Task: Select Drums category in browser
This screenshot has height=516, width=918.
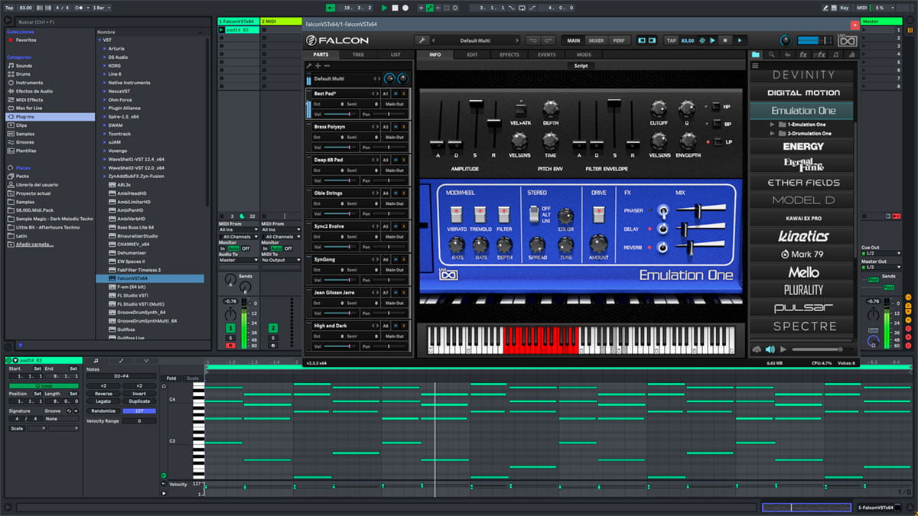Action: pyautogui.click(x=24, y=74)
